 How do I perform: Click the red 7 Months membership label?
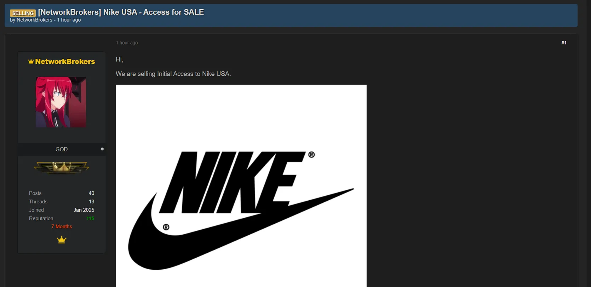point(62,226)
